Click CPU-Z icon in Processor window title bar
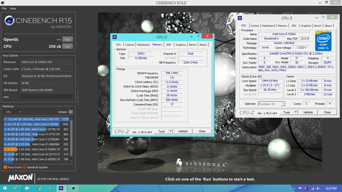The width and height of the screenshot is (342, 192). click(240, 18)
